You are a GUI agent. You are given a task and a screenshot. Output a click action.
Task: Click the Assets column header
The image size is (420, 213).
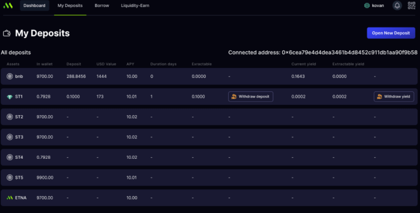[x=13, y=64]
